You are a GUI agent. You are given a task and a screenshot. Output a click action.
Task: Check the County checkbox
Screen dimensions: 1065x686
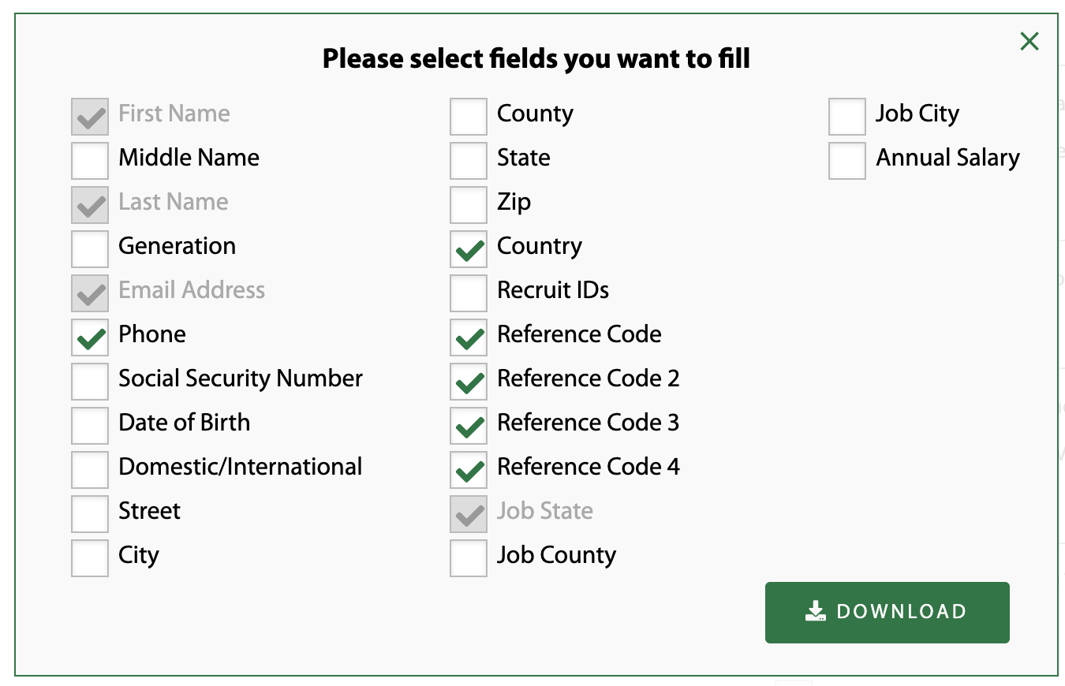[x=469, y=117]
